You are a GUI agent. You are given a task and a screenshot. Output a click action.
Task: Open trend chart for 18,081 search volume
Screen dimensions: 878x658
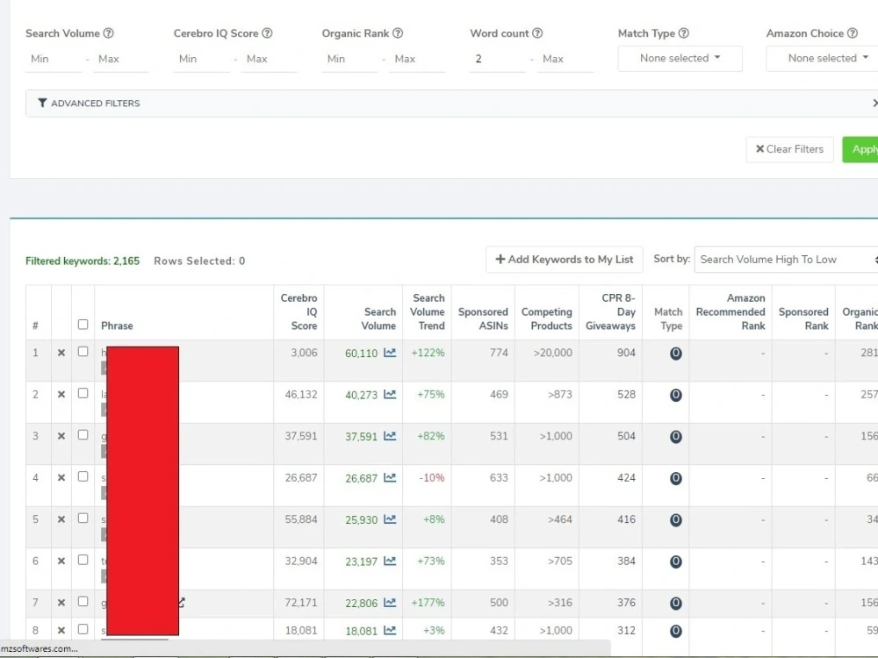tap(390, 630)
